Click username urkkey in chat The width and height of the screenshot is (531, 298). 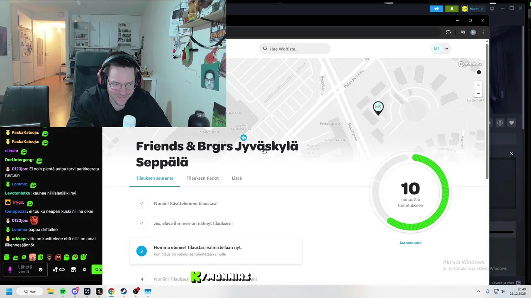click(19, 239)
